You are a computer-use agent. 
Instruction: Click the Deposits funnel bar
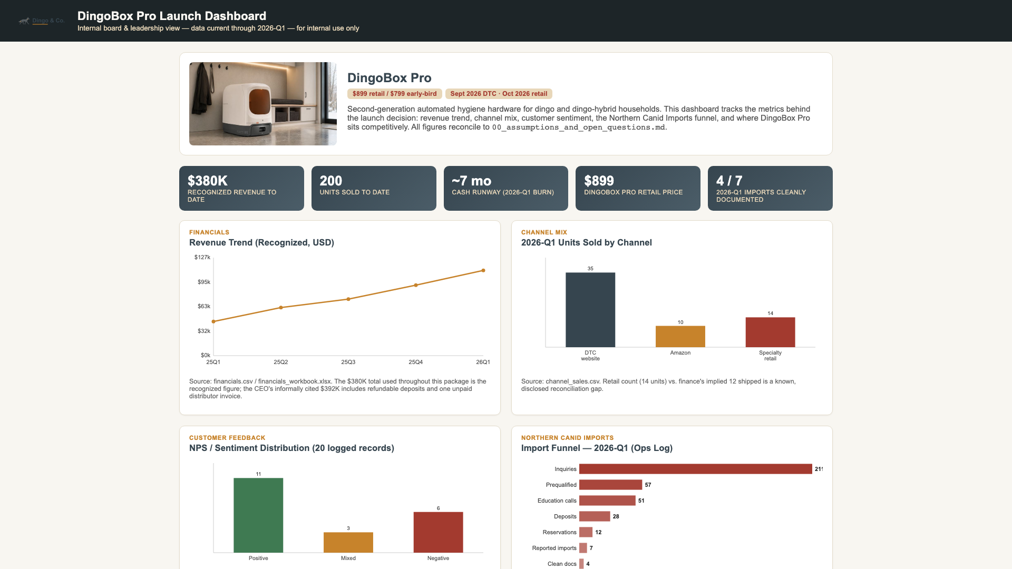coord(595,516)
